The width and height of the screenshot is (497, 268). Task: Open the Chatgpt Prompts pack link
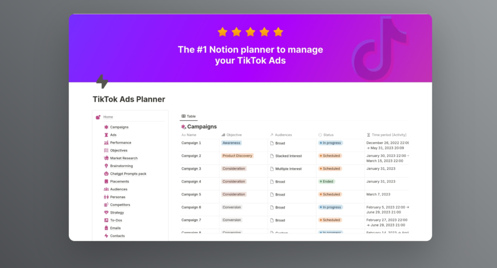128,174
